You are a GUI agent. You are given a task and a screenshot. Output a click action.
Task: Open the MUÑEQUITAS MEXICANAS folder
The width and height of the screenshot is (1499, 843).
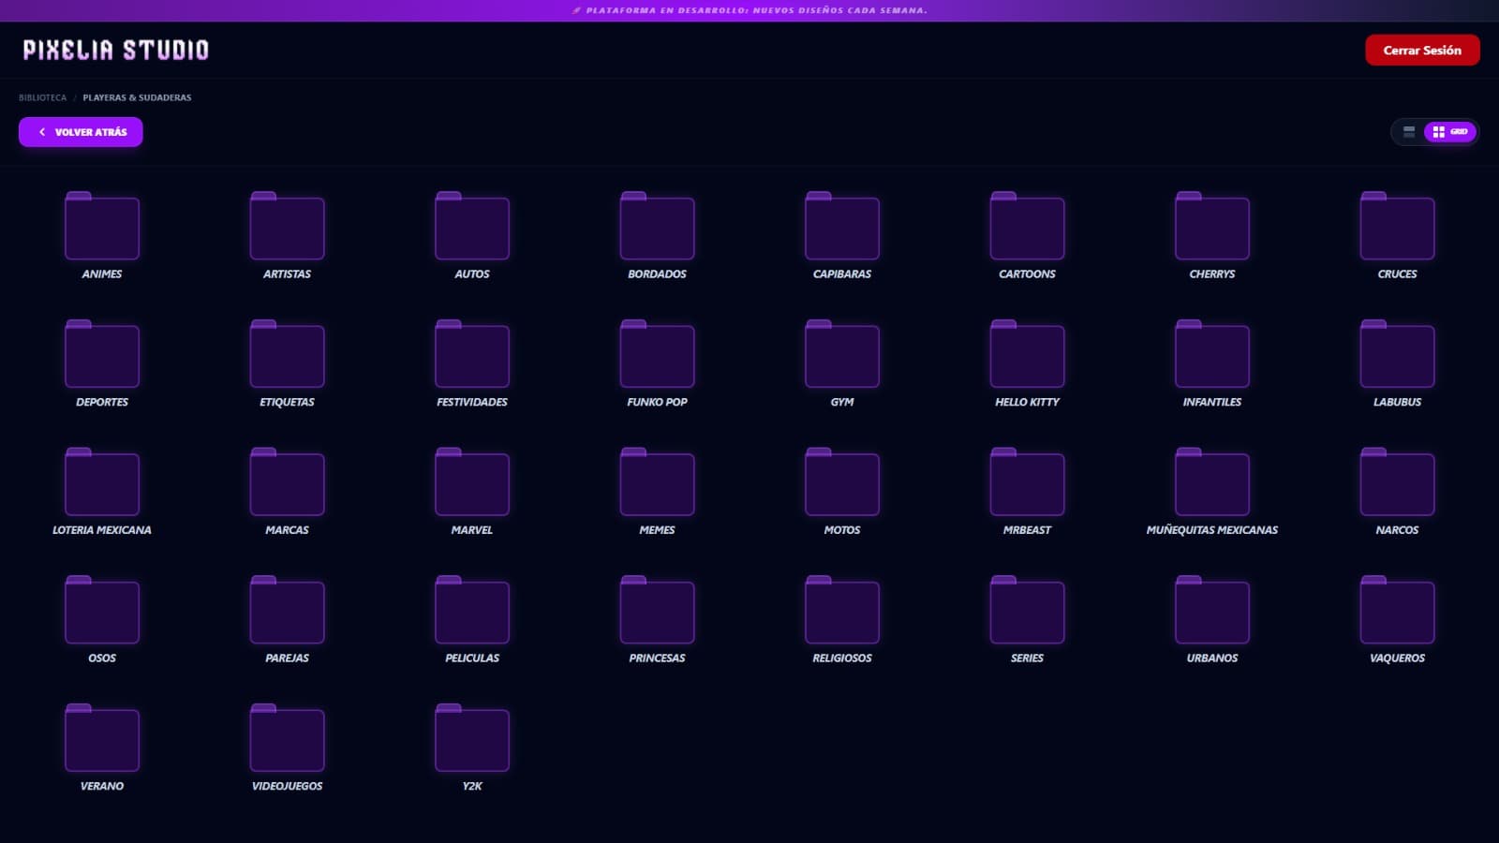[x=1211, y=482]
